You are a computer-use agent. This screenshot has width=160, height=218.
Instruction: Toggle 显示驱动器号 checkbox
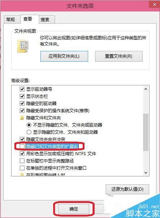[x=22, y=89]
